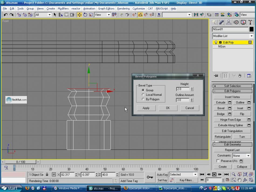Image resolution: width=256 pixels, height=192 pixels.
Task: Expand the Soft Selection rollout
Action: [x=232, y=86]
